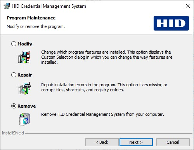Choose the Repair radio circle
The width and height of the screenshot is (194, 150).
[x=14, y=75]
